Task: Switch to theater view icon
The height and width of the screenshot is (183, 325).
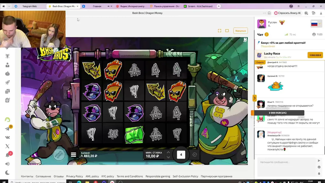Action: (x=227, y=31)
